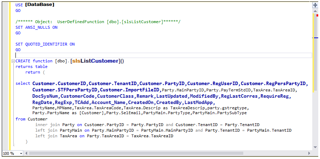Click the SET ANSI_NULLS ON statement
The height and width of the screenshot is (159, 320).
pos(36,27)
